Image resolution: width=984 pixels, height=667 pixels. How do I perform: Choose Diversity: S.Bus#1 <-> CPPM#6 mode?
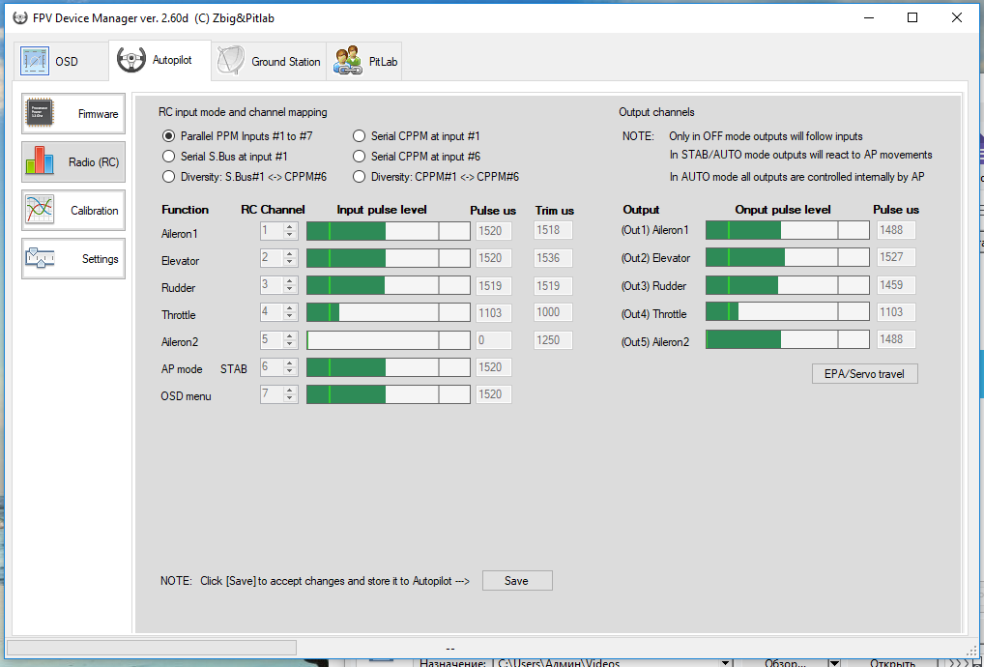(169, 177)
